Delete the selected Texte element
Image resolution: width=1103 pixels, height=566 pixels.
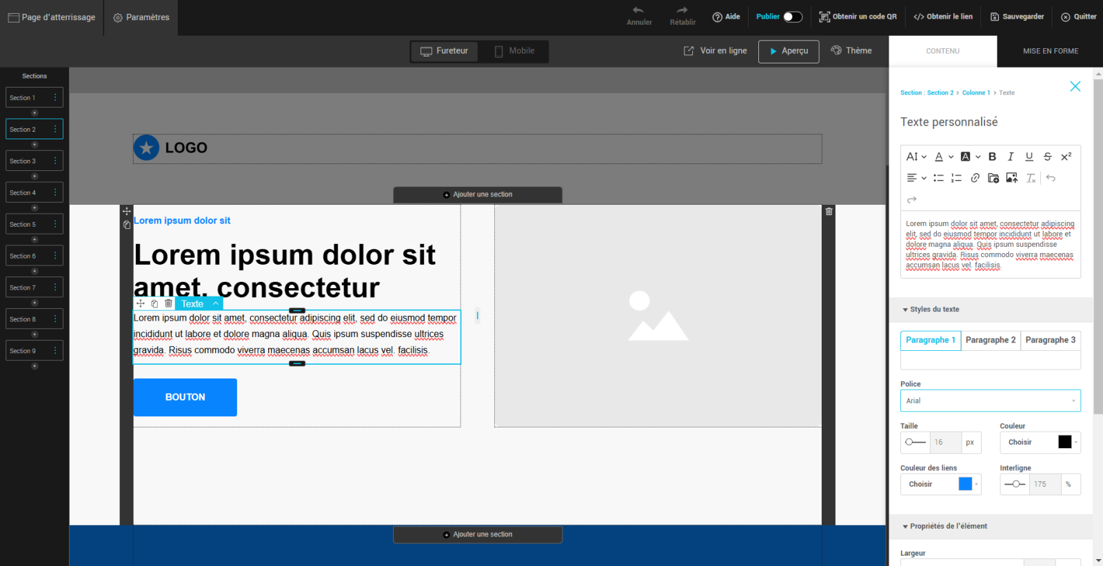pos(168,303)
